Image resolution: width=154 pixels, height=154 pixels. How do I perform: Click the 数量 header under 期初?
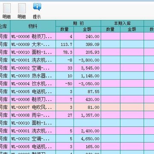pyautogui.click(x=65, y=30)
